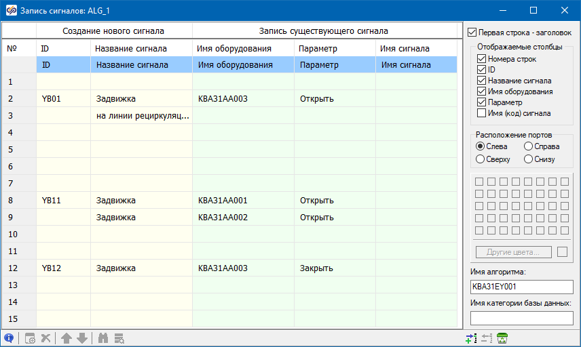Click the blue info icon in bottom toolbar
Image resolution: width=581 pixels, height=347 pixels.
click(x=9, y=338)
